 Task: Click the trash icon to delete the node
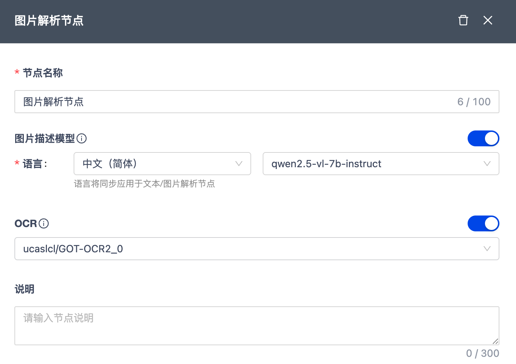click(x=463, y=20)
